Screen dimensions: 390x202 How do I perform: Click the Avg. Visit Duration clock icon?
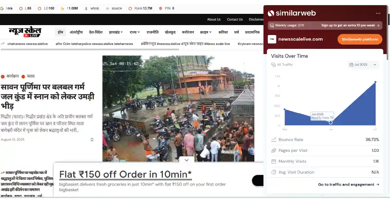pyautogui.click(x=273, y=172)
